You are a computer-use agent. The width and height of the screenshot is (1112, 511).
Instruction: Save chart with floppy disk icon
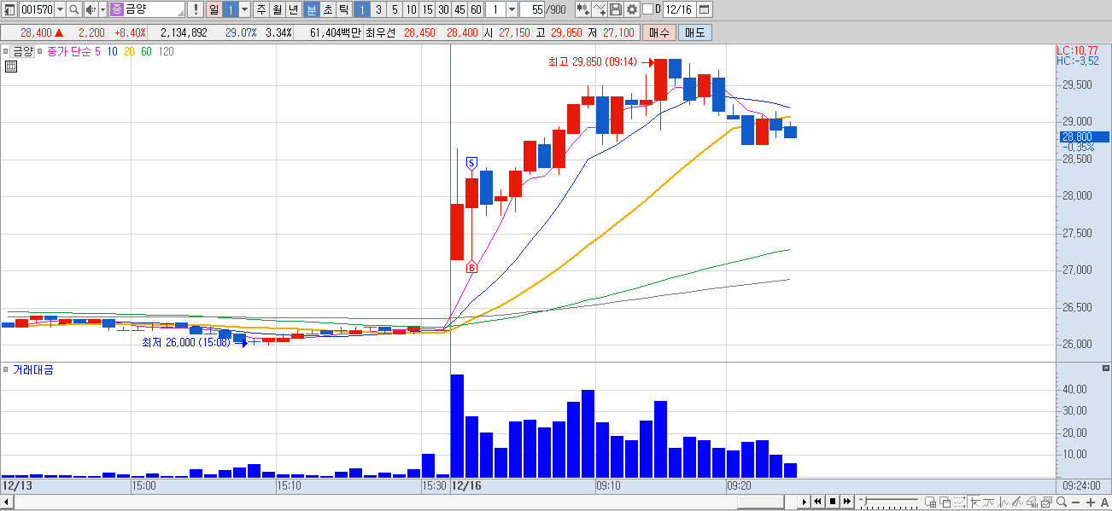[615, 10]
